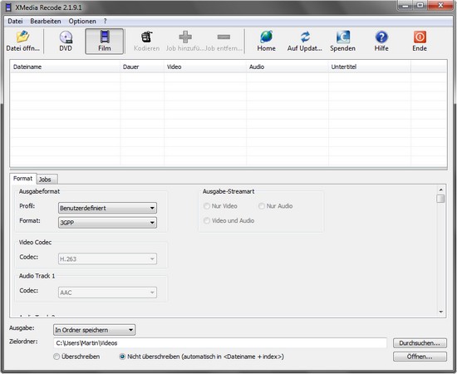Click the format panel scrollbar thumb
This screenshot has height=374, width=457.
point(440,199)
